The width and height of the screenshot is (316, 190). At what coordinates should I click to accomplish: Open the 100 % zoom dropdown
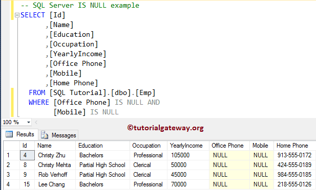pos(29,122)
